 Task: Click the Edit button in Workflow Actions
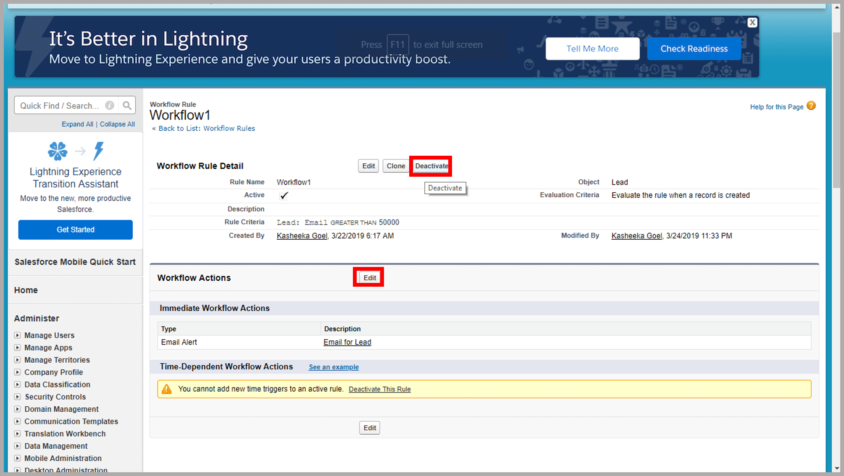coord(369,277)
